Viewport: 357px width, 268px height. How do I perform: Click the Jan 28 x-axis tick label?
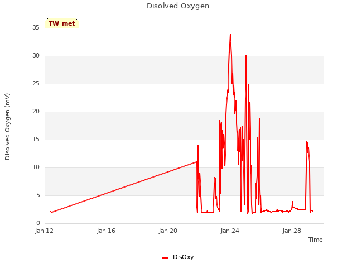(x=292, y=231)
